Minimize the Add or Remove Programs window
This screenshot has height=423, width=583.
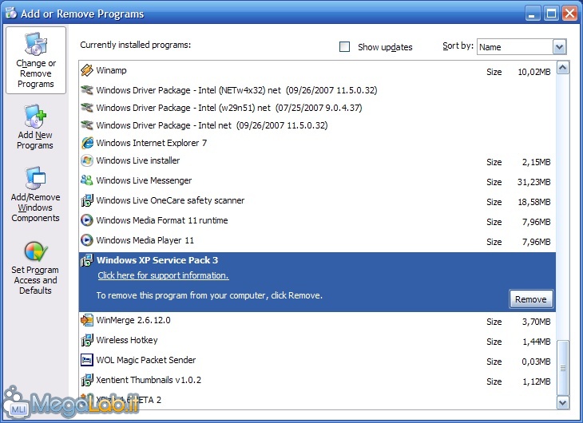pos(533,14)
